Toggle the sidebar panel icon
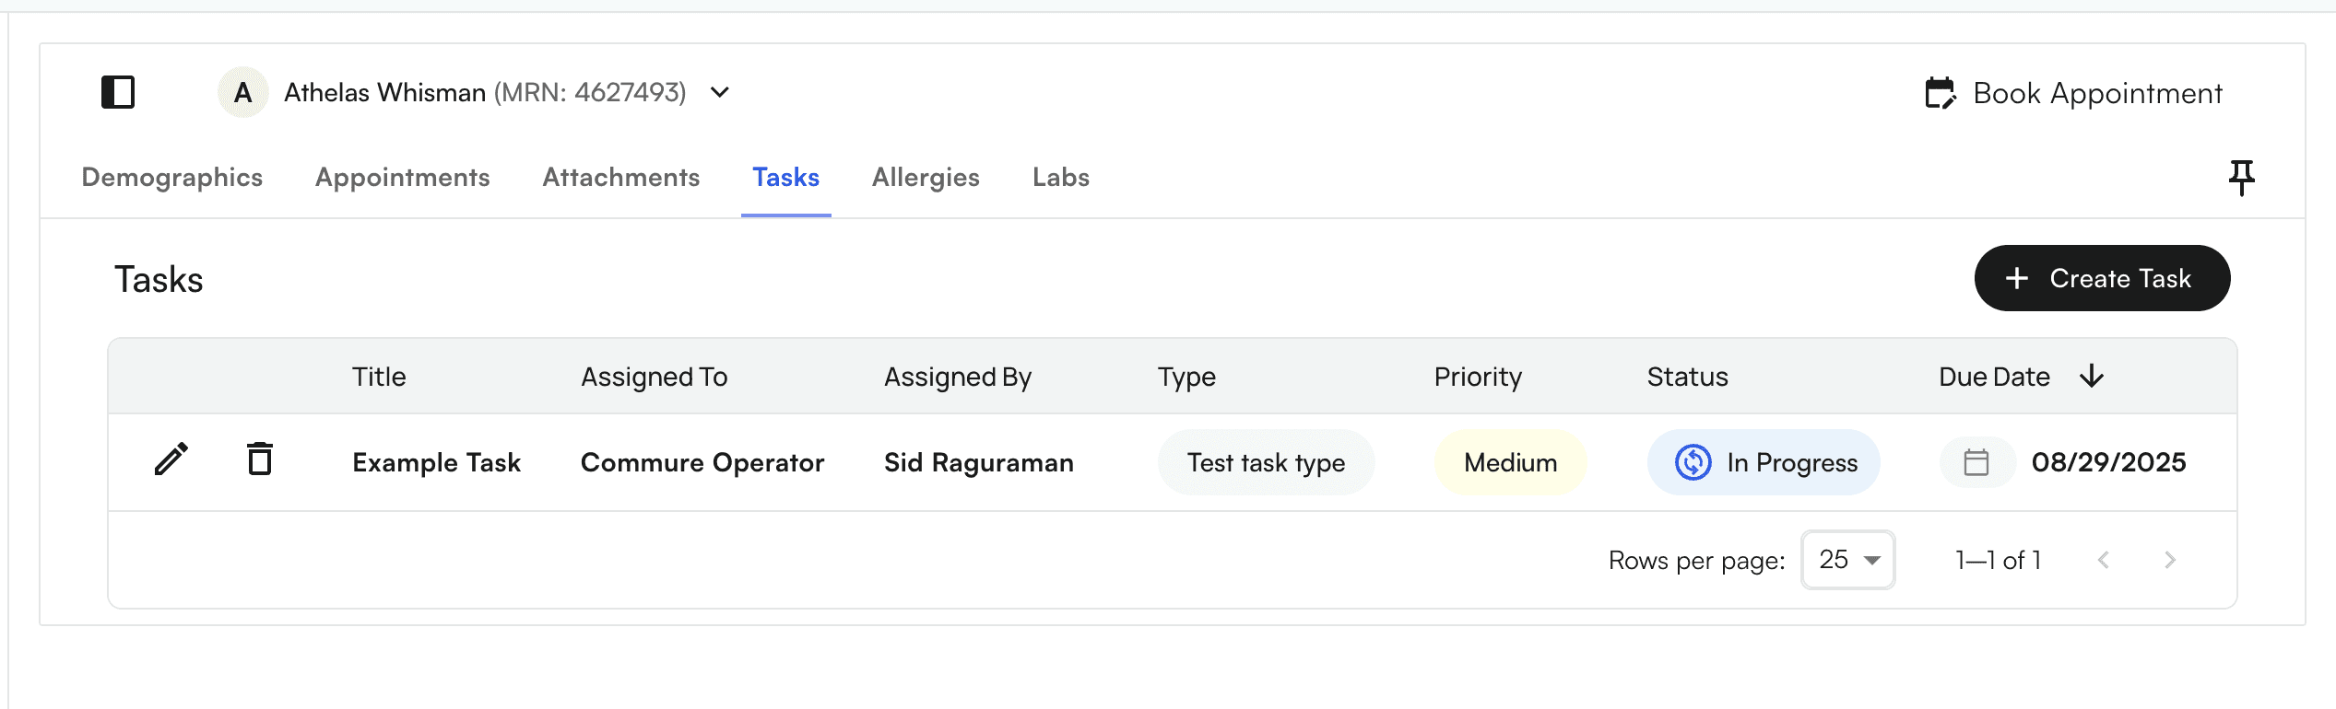This screenshot has height=709, width=2336. point(118,92)
